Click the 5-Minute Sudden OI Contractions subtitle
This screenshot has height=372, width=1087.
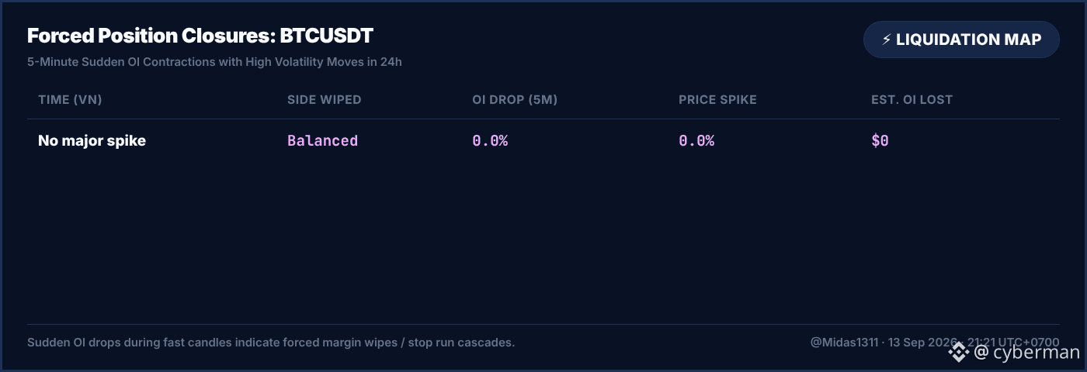(x=214, y=62)
